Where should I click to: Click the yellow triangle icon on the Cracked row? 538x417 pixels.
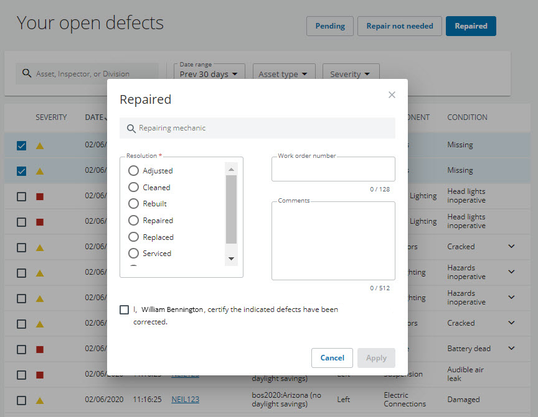tap(39, 247)
